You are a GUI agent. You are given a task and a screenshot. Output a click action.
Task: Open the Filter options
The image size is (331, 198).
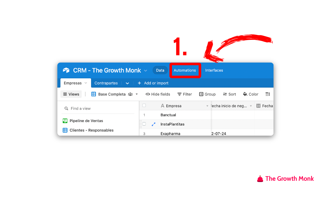pyautogui.click(x=185, y=94)
